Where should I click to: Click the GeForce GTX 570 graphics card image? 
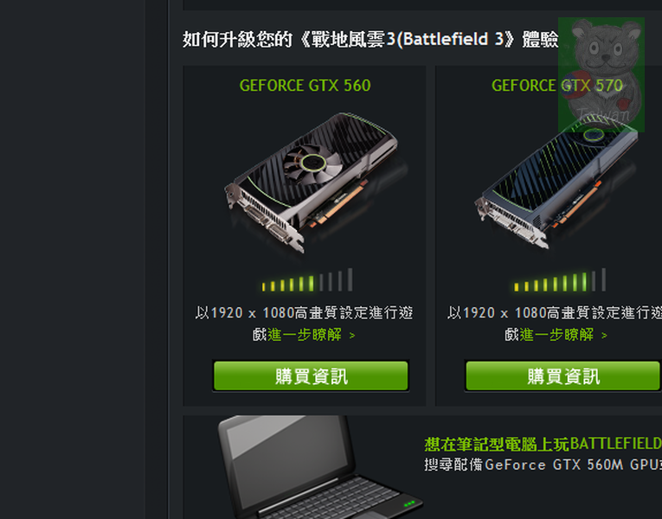(556, 183)
